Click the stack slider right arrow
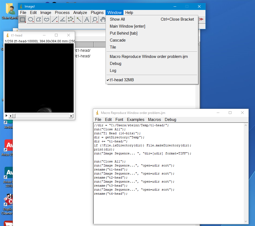 [71, 116]
